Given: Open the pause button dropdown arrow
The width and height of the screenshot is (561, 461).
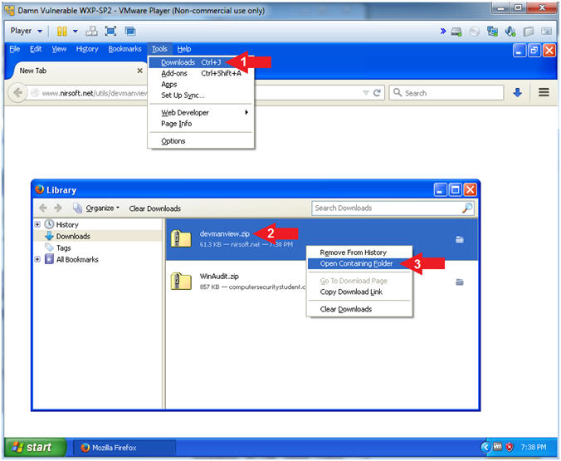Looking at the screenshot, I should (76, 32).
